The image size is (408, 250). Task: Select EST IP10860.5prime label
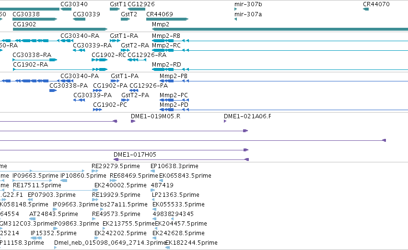[83, 176]
